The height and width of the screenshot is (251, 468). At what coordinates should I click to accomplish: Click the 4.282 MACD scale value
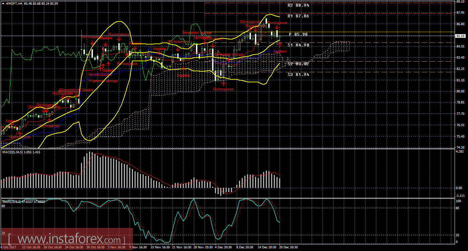(x=461, y=152)
